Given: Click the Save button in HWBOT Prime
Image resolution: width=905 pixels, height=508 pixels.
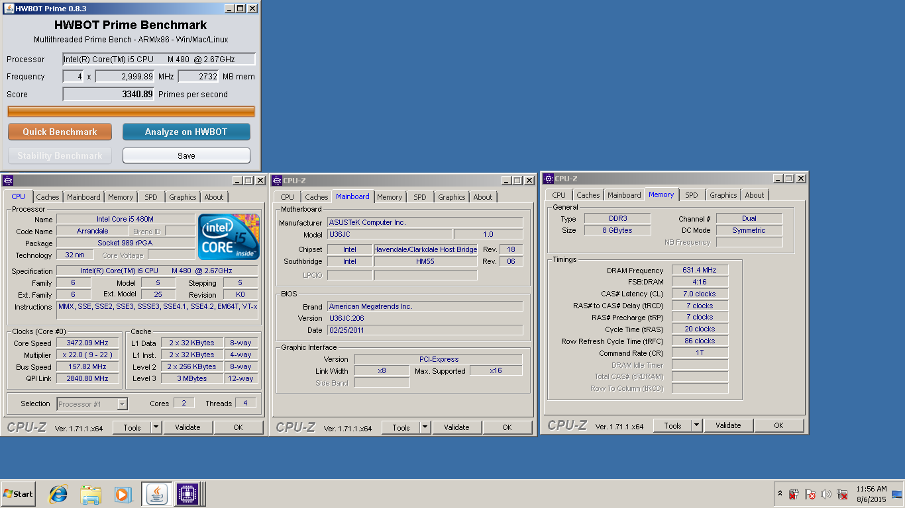Looking at the screenshot, I should pos(186,155).
